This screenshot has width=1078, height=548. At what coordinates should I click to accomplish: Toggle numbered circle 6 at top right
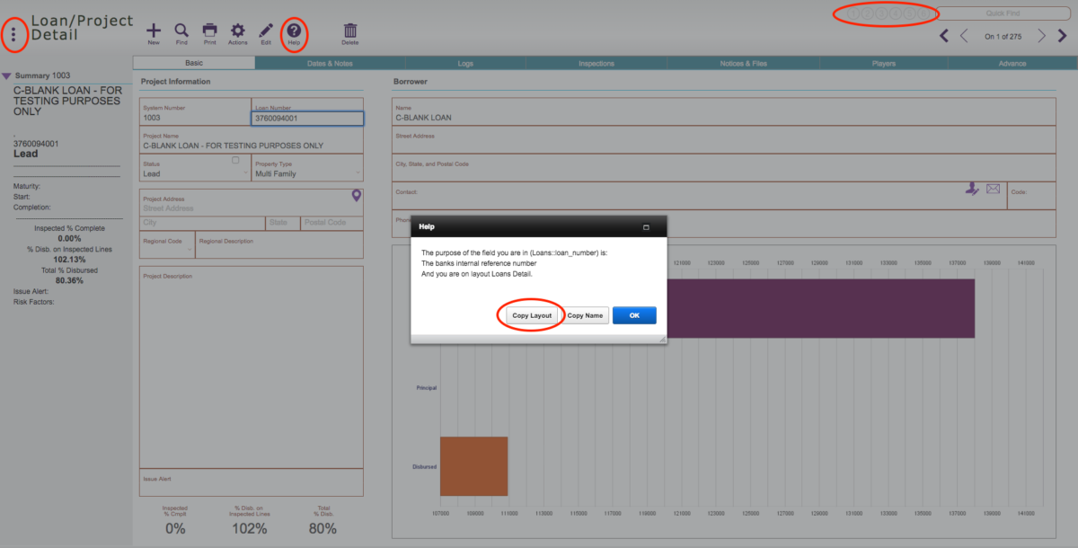click(x=923, y=13)
